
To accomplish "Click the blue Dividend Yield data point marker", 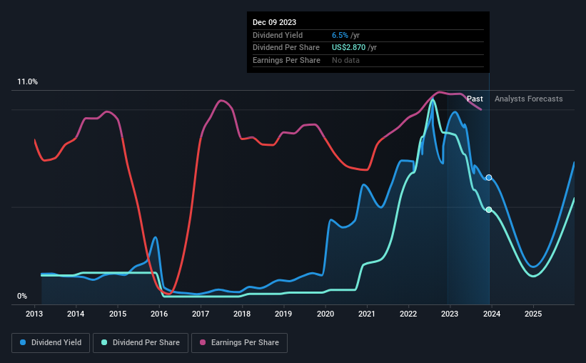I will click(489, 177).
